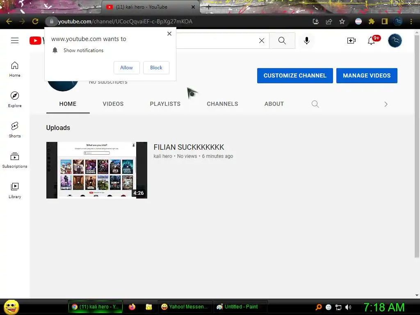Image resolution: width=420 pixels, height=315 pixels.
Task: Switch to the VIDEOS tab
Action: [x=113, y=104]
